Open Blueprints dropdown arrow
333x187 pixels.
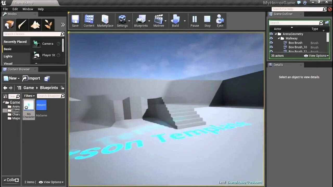[x=149, y=21]
